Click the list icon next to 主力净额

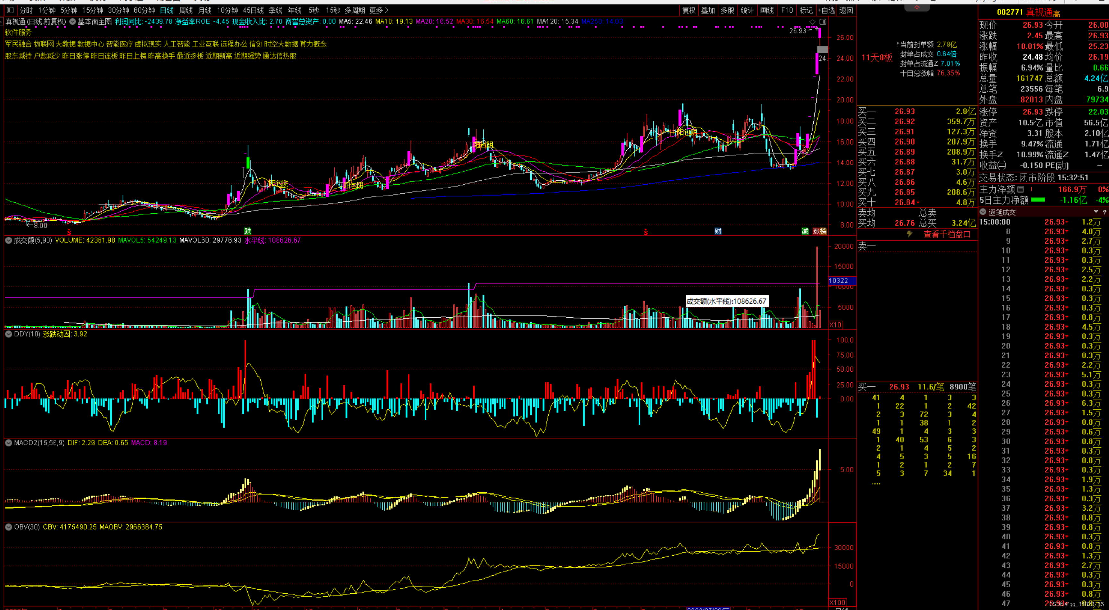(1021, 189)
